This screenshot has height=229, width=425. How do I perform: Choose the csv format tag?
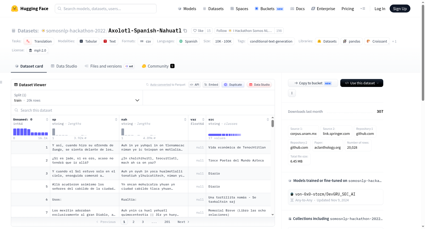pos(145,41)
